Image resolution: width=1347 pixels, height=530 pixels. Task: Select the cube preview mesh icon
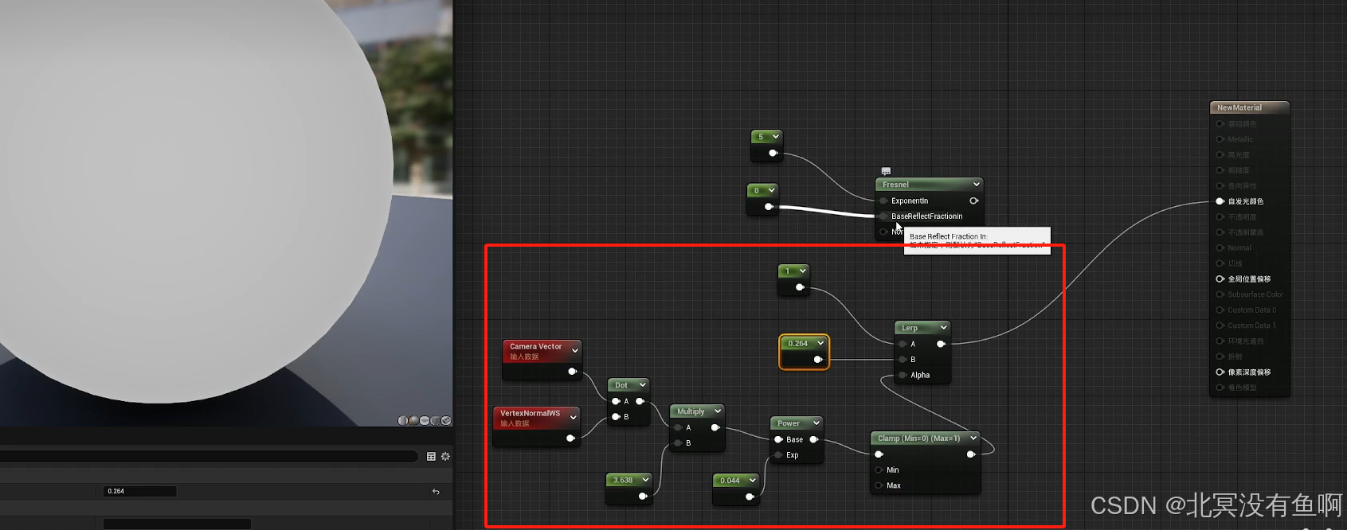coord(436,420)
